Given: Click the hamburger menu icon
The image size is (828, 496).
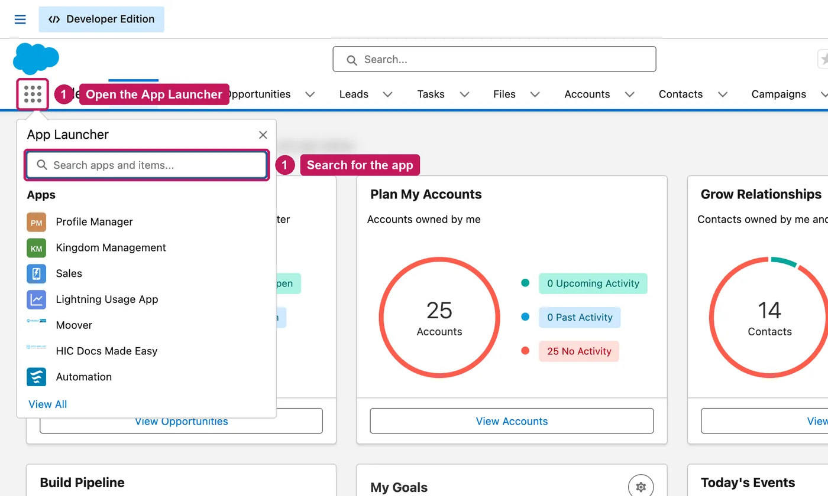Looking at the screenshot, I should 20,19.
